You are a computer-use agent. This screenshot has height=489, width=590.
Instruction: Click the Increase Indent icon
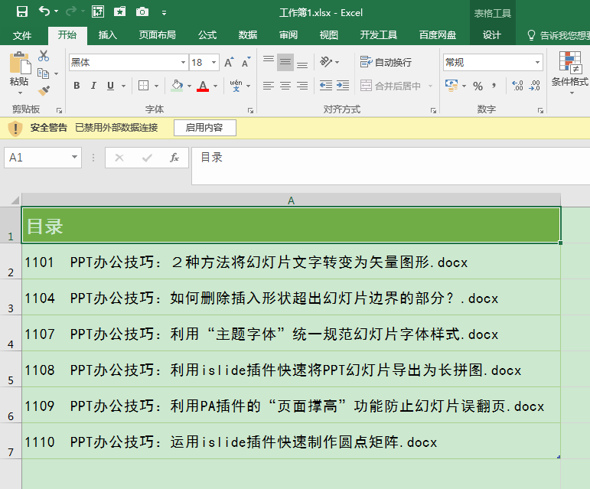pyautogui.click(x=343, y=86)
